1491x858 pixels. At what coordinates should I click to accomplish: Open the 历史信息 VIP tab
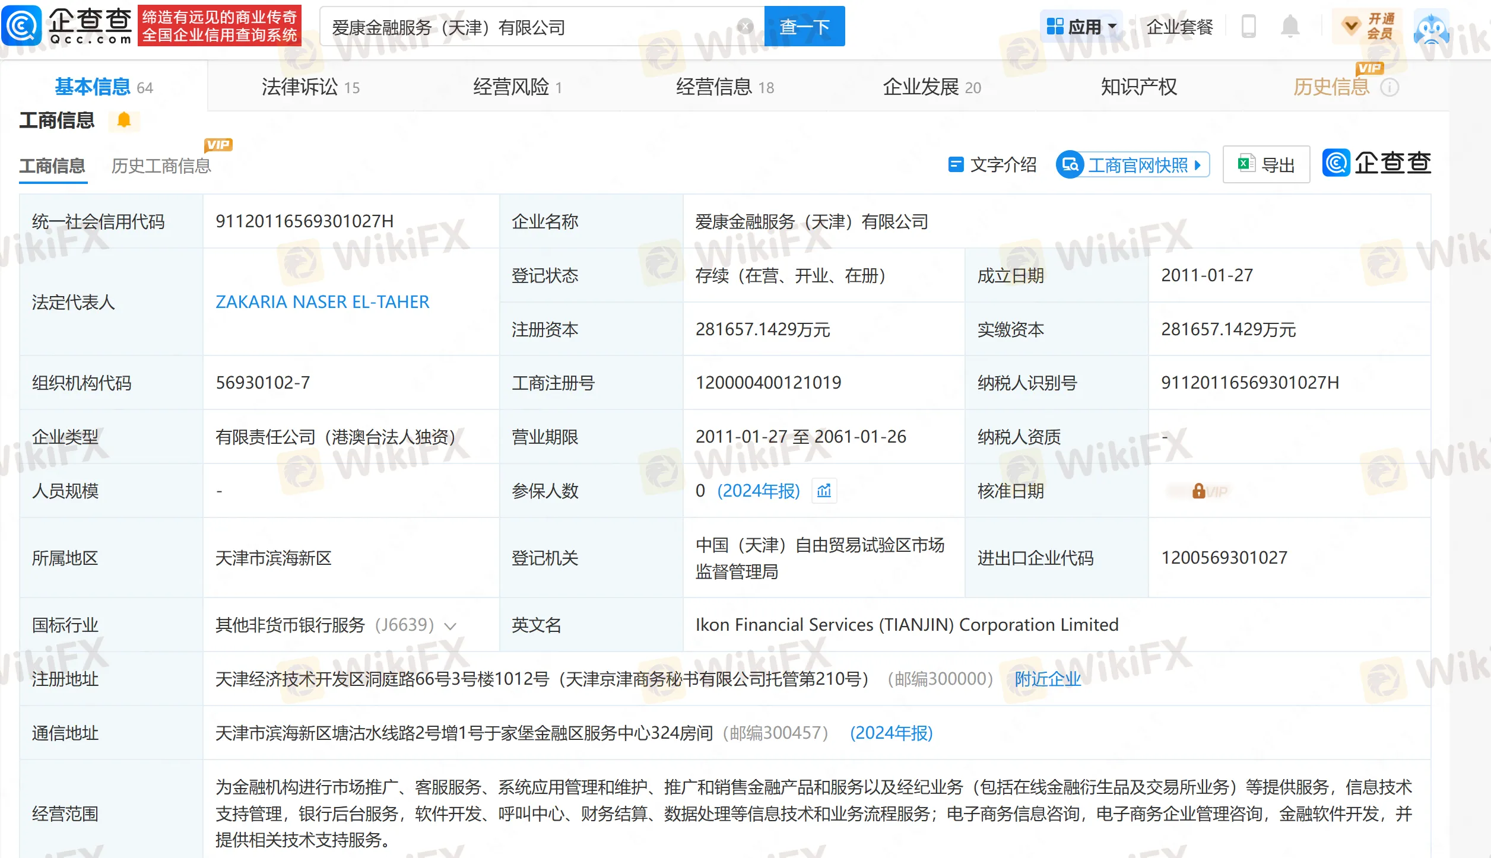(1331, 87)
